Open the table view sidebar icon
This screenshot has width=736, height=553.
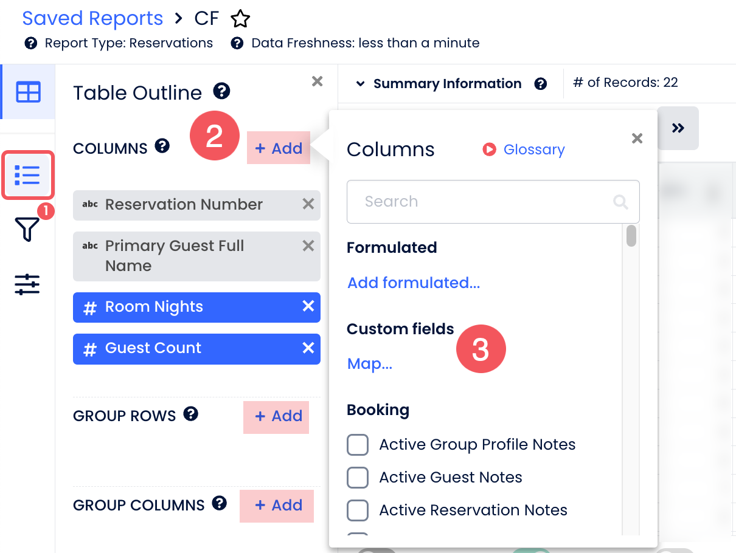28,92
